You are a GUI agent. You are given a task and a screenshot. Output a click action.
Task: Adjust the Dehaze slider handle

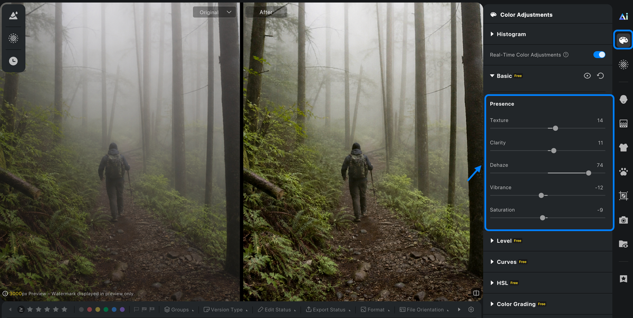(589, 173)
